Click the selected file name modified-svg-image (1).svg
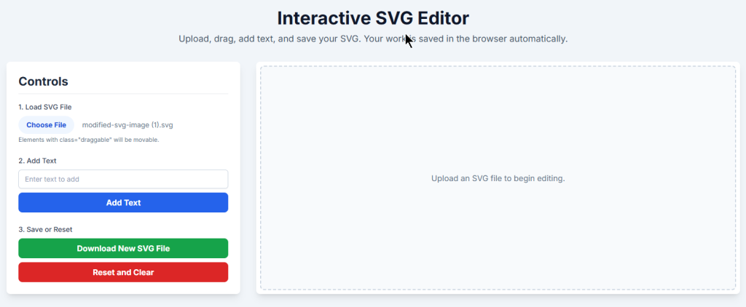This screenshot has height=307, width=746. click(127, 125)
